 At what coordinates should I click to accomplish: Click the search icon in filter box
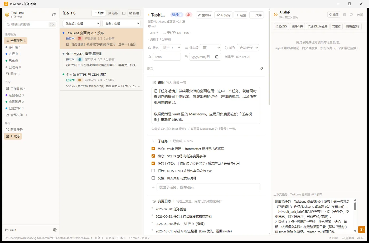pyautogui.click(x=8, y=25)
